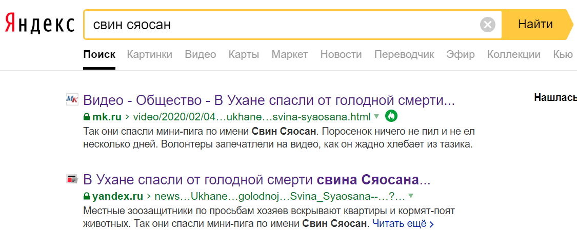
Task: Click the Читать ещё link
Action: (x=403, y=223)
